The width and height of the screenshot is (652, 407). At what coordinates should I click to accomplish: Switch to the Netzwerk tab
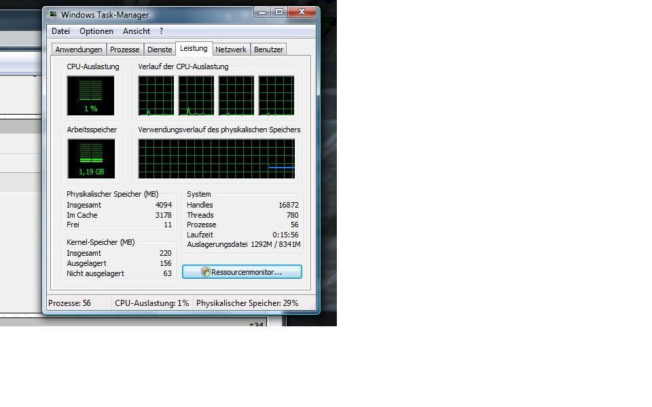point(231,50)
